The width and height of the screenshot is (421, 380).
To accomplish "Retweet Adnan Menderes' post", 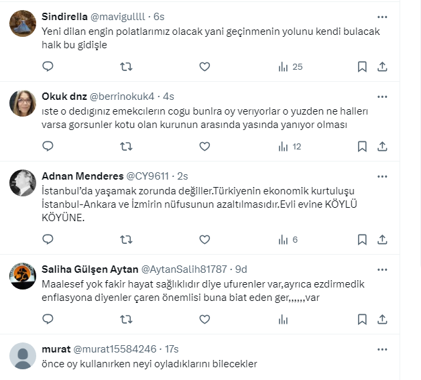I will 126,239.
